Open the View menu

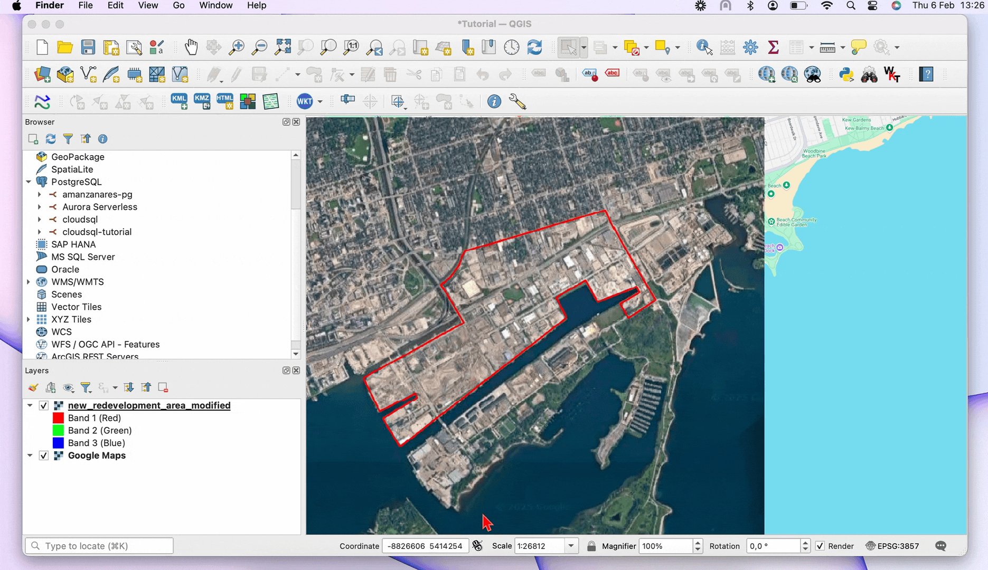pos(148,5)
